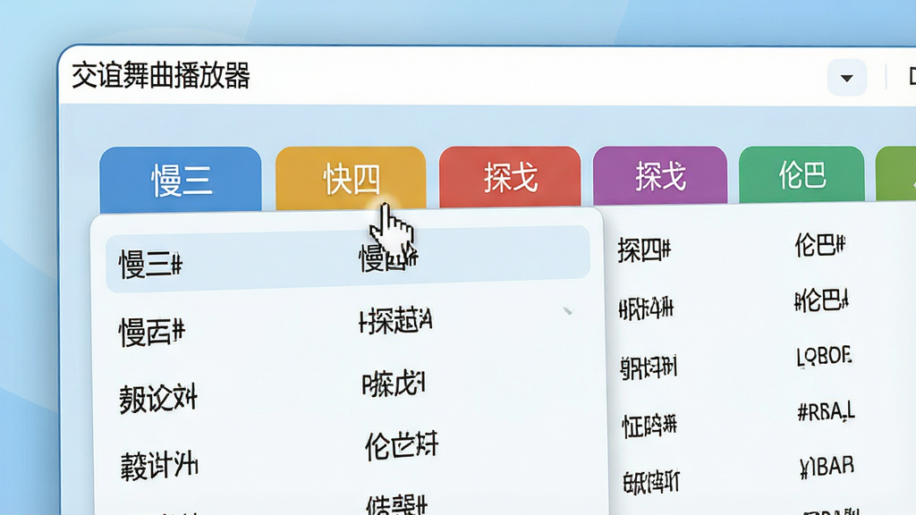This screenshot has height=515, width=916.
Task: Click the 交谊舞曲播放器 window title
Action: pyautogui.click(x=161, y=76)
